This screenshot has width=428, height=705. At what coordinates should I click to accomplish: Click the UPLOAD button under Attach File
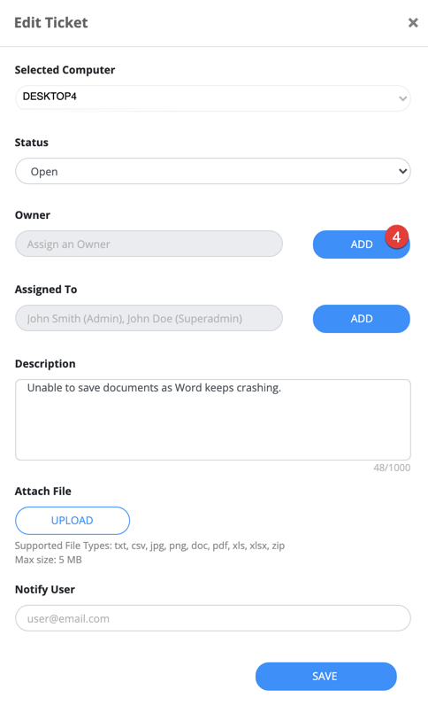pyautogui.click(x=73, y=520)
